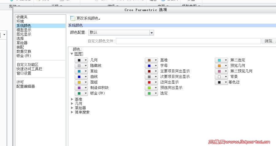Open the 预选突出显示 color dropdown
The image size is (276, 146).
151,88
